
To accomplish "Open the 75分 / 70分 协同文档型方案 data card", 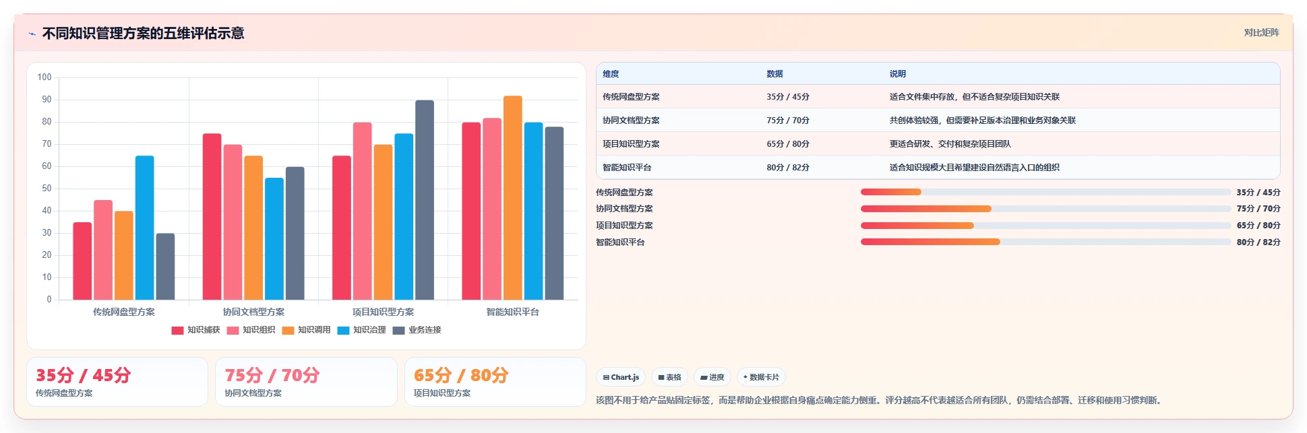I will [306, 382].
